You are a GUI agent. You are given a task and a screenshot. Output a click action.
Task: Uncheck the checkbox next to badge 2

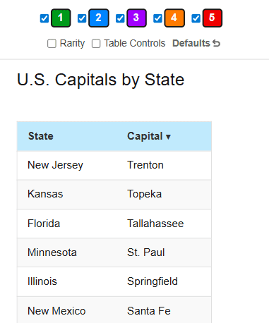tap(82, 18)
